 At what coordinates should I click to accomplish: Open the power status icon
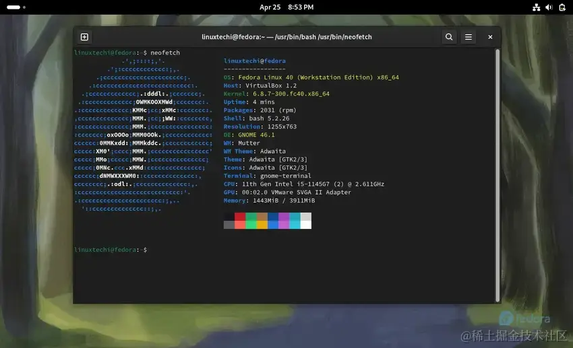tap(562, 7)
